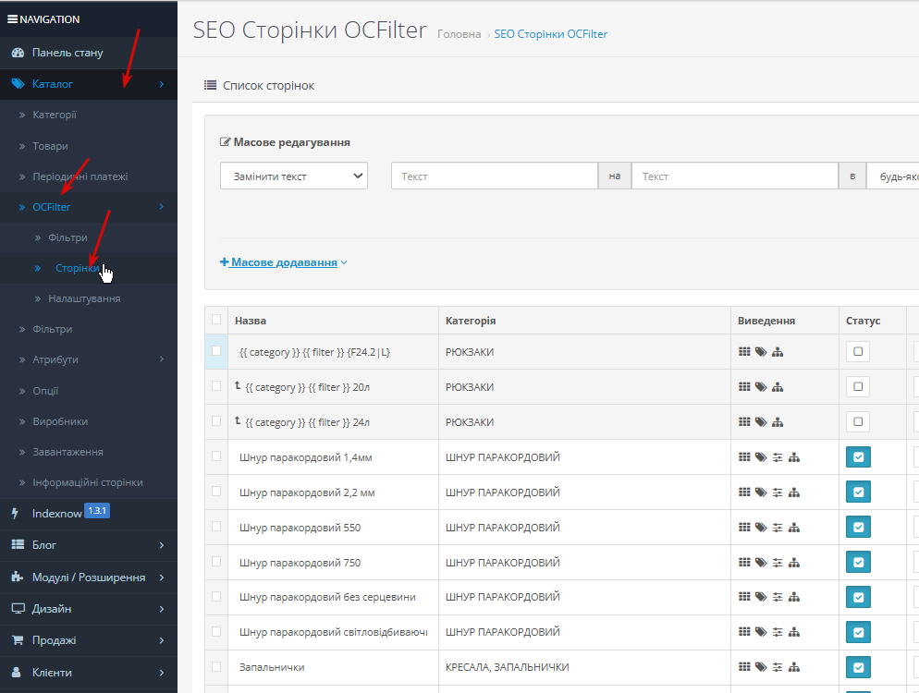Image resolution: width=919 pixels, height=693 pixels.
Task: Click the Модулі / Розширення puzzle icon
Action: click(x=18, y=577)
